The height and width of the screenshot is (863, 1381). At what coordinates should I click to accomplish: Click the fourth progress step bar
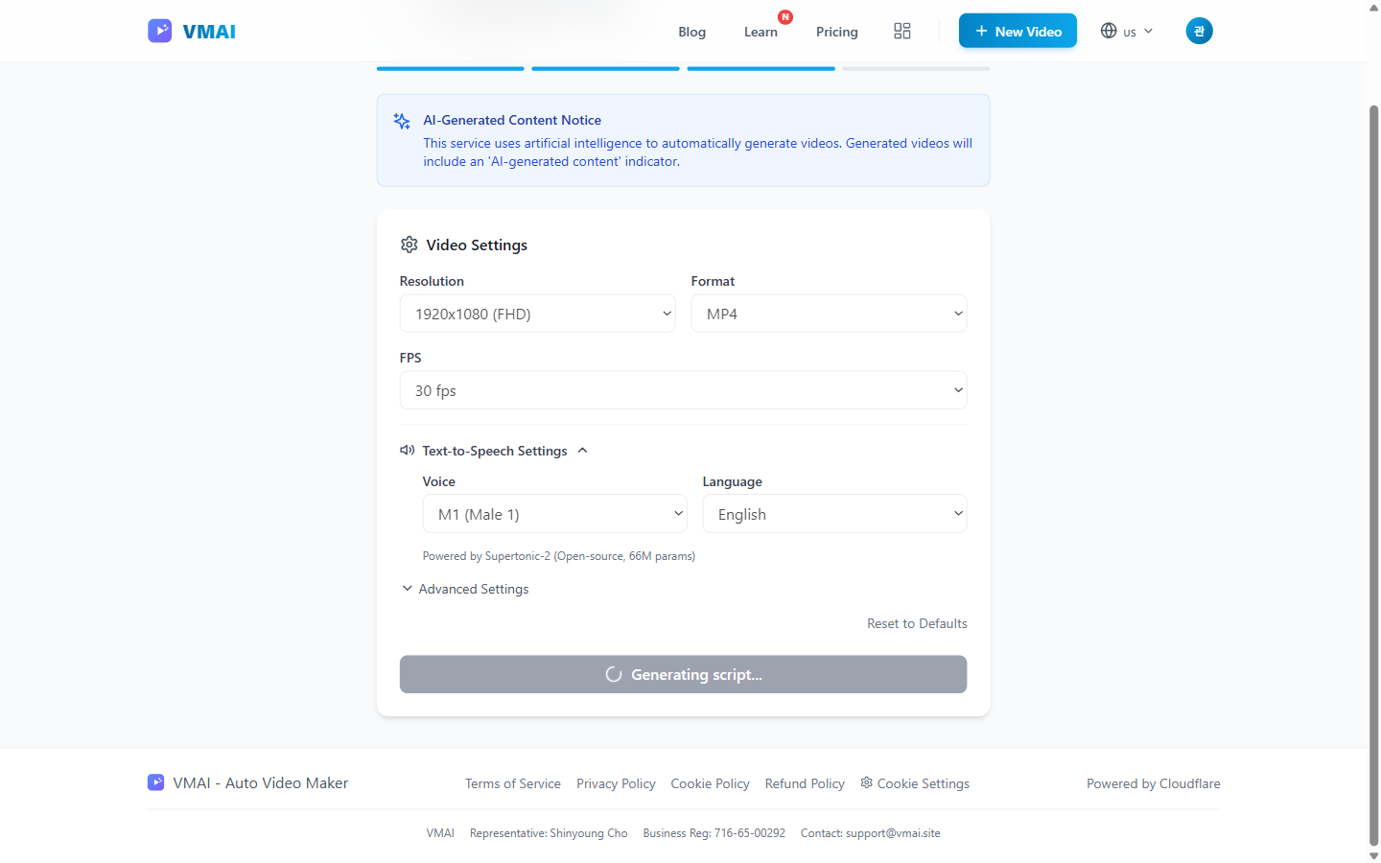click(x=916, y=68)
